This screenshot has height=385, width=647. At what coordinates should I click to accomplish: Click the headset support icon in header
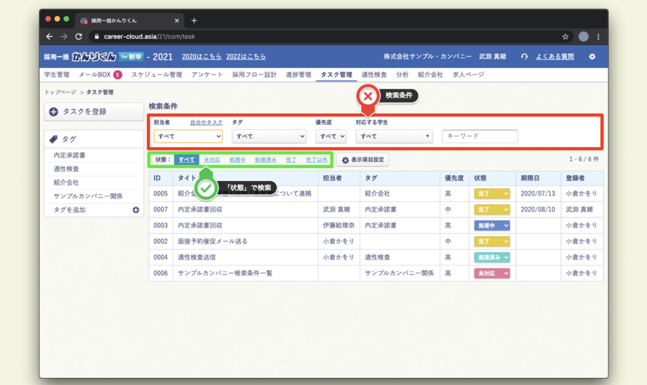(x=524, y=56)
